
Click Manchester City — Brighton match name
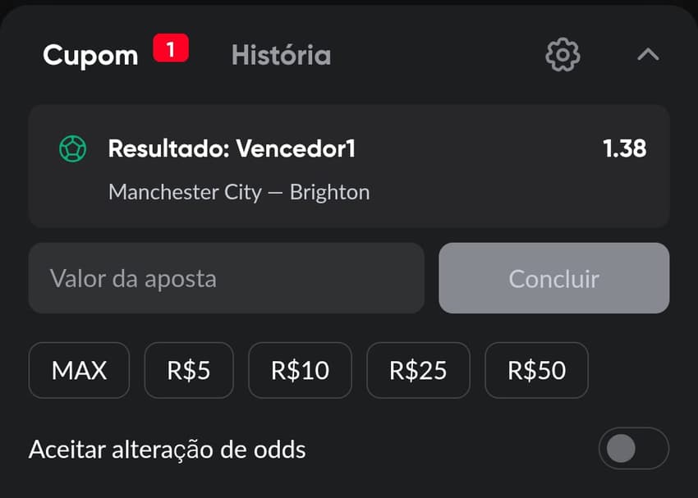click(x=238, y=192)
